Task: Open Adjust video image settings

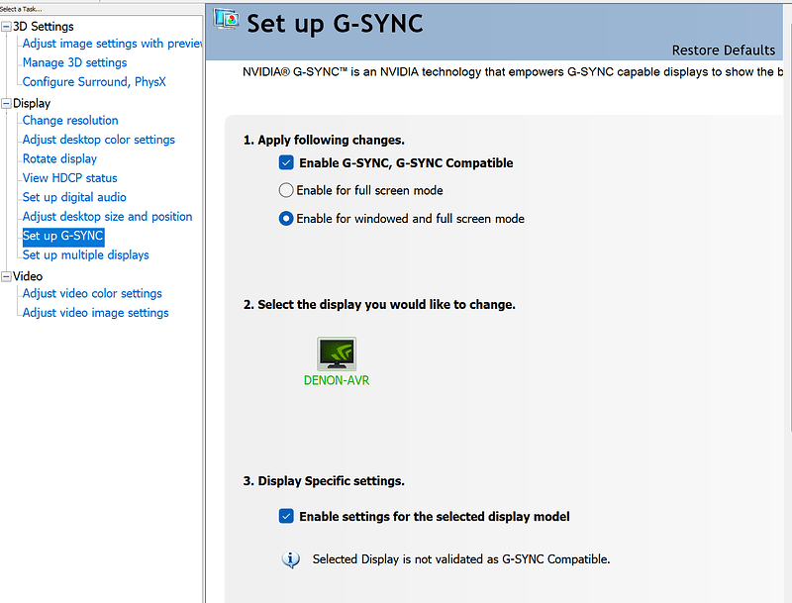Action: point(95,313)
